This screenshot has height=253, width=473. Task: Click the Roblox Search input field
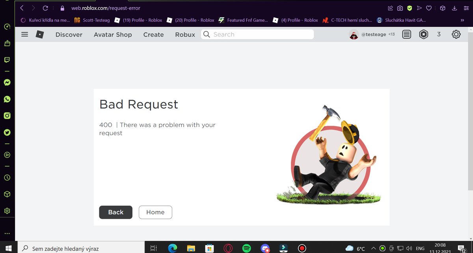coord(257,34)
